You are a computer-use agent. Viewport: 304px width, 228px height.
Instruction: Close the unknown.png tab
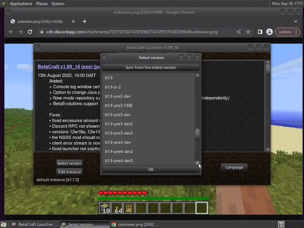pos(73,21)
